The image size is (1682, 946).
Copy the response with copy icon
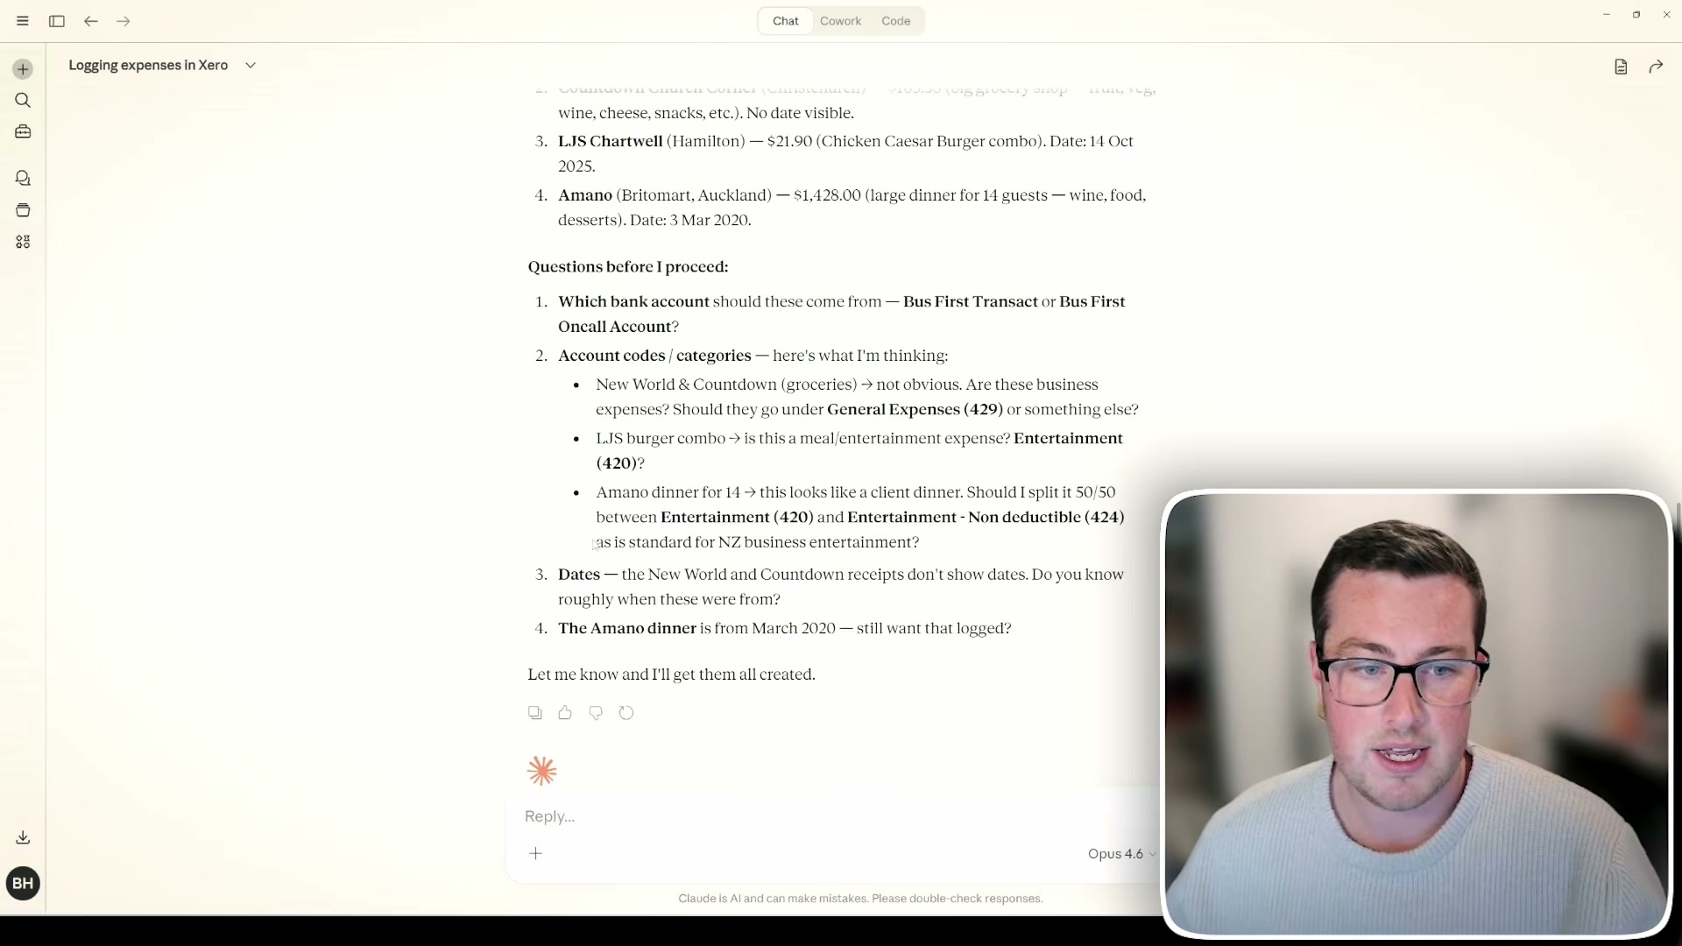[x=534, y=713]
